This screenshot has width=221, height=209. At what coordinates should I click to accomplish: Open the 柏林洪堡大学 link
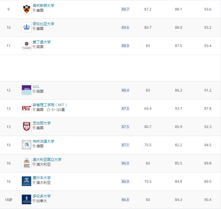click(43, 141)
